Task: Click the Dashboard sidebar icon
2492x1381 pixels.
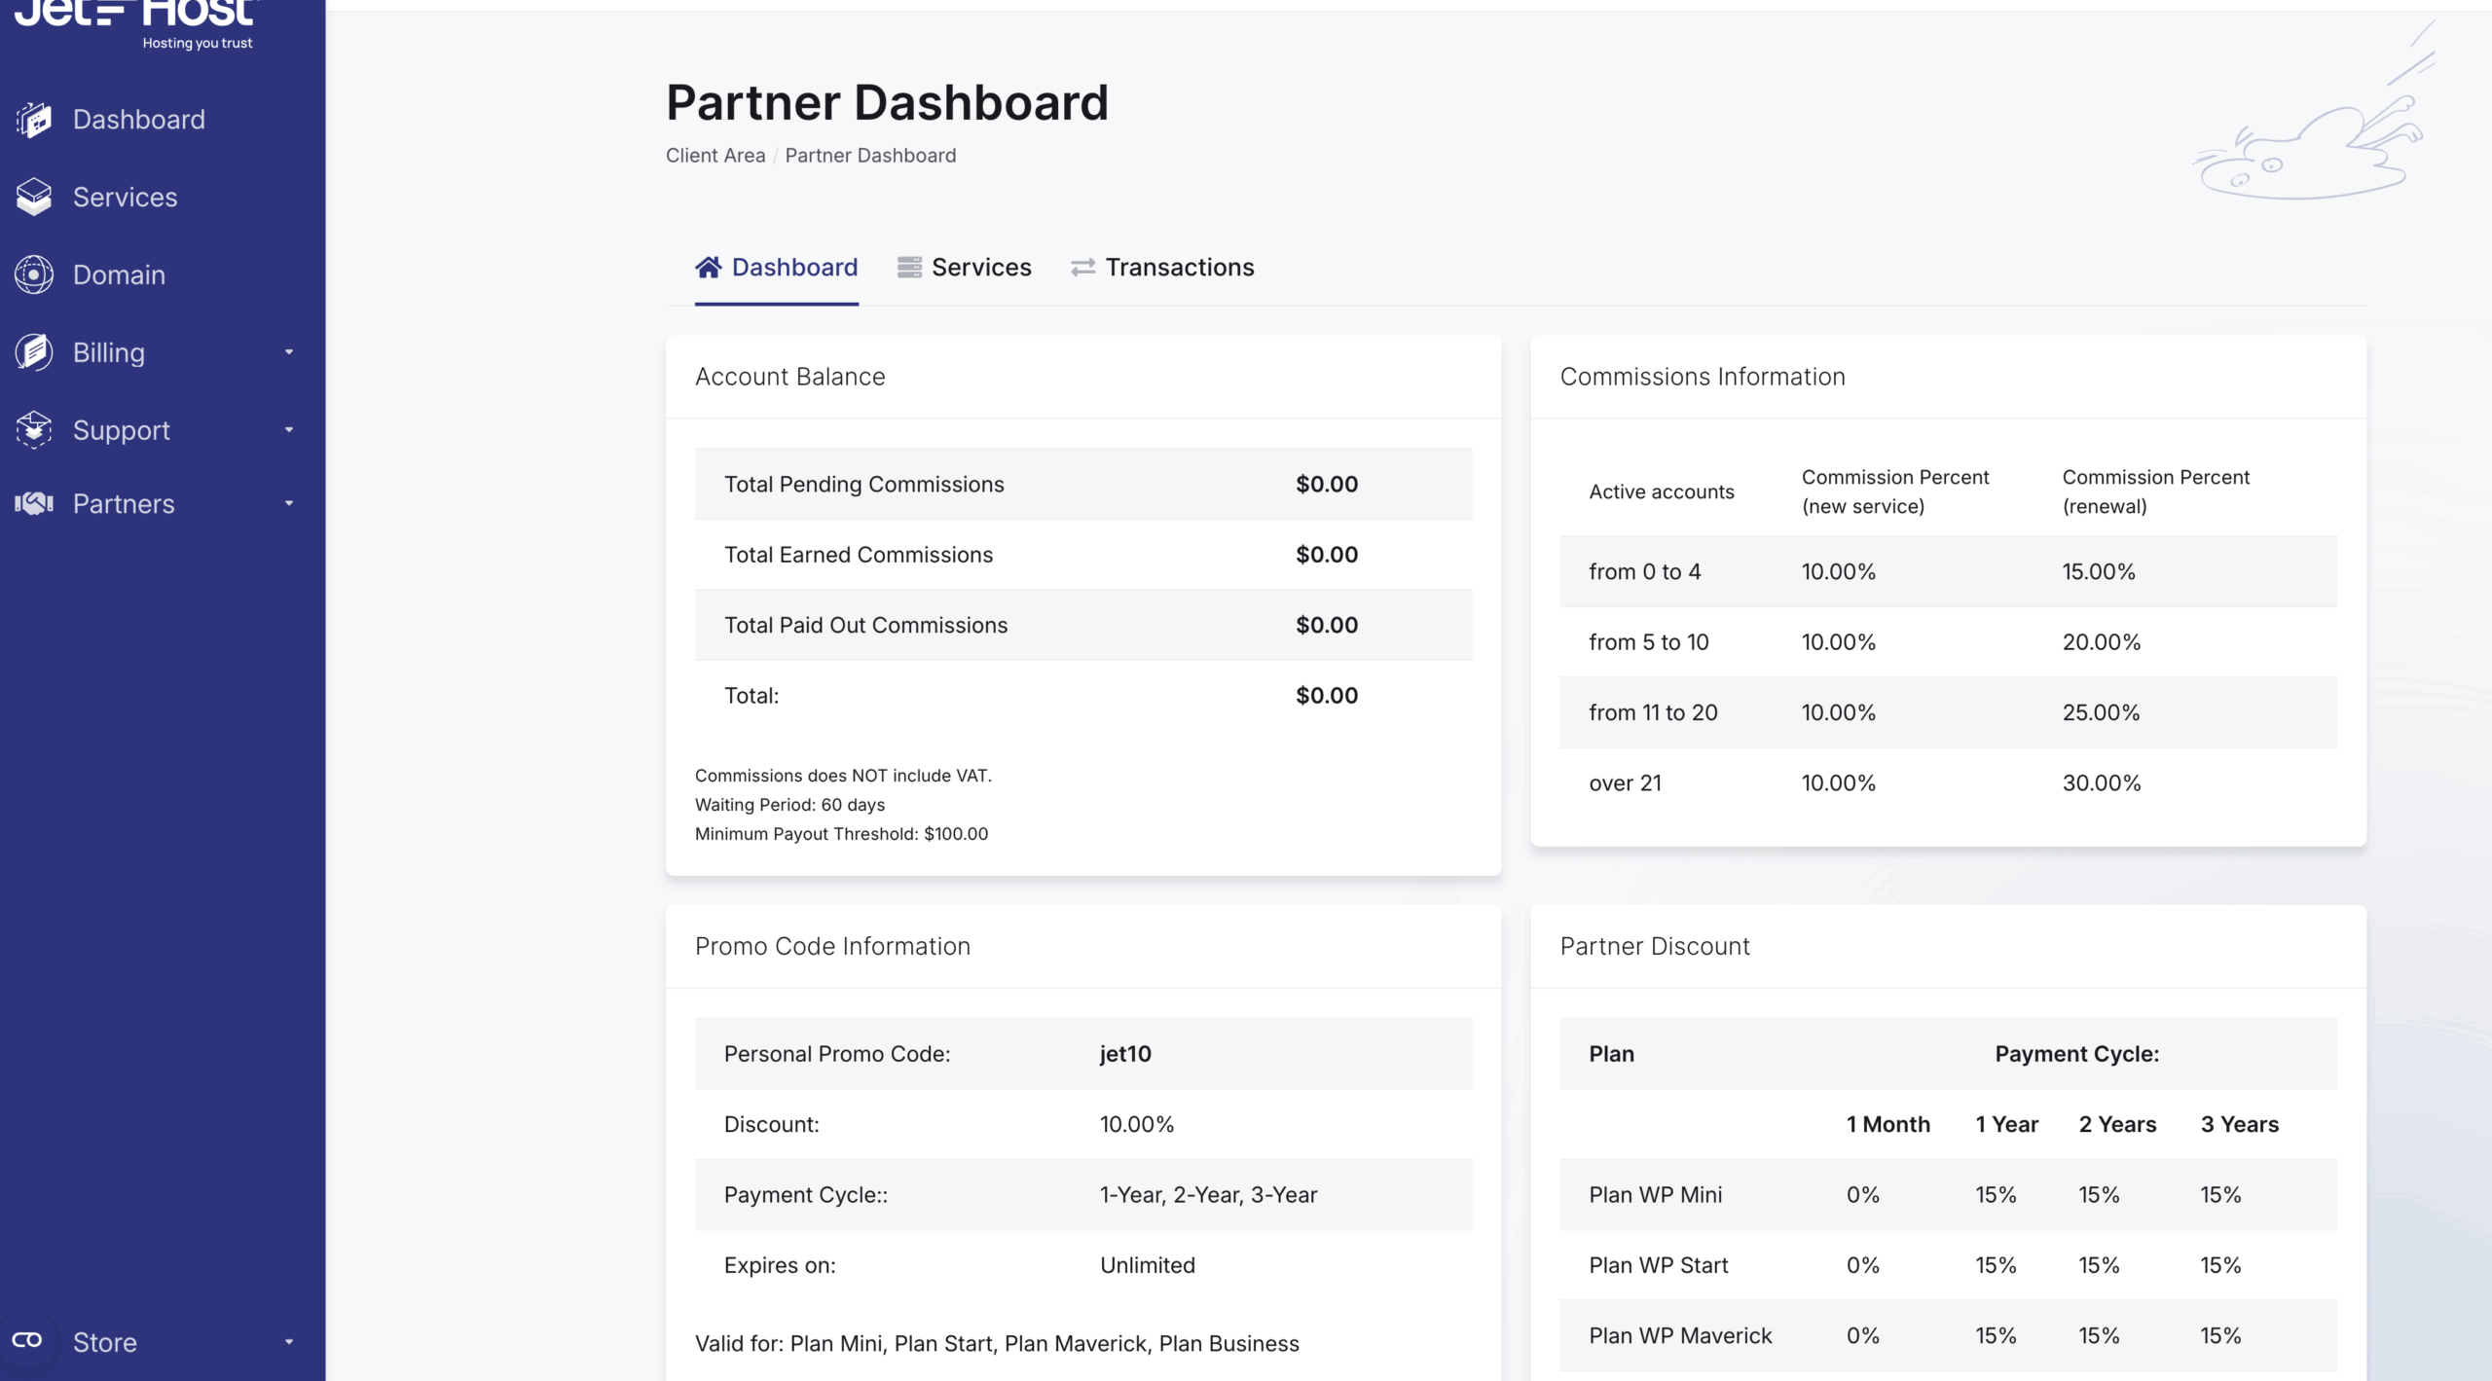Action: click(x=34, y=120)
